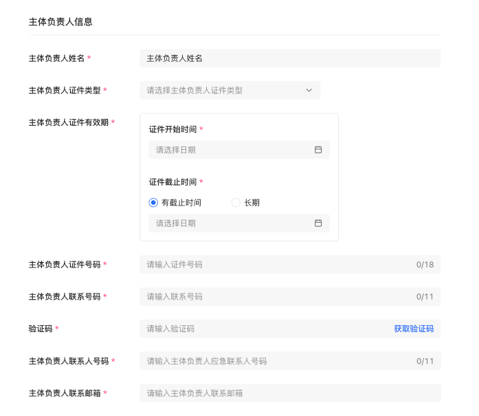Click the chevron arrow in 证件类型 selector

[x=309, y=90]
